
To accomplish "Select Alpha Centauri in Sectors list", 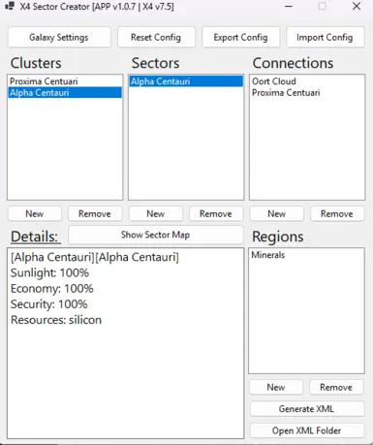I will (x=186, y=81).
